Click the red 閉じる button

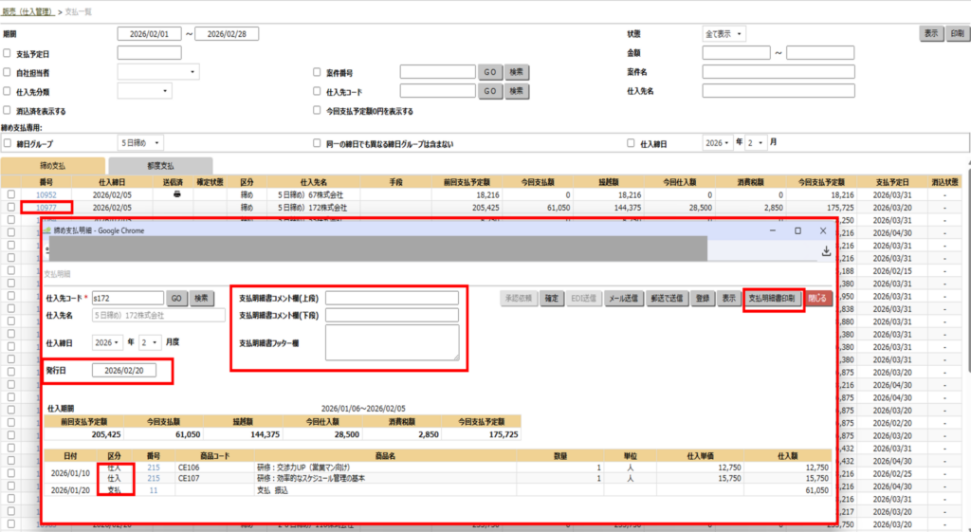click(x=819, y=298)
